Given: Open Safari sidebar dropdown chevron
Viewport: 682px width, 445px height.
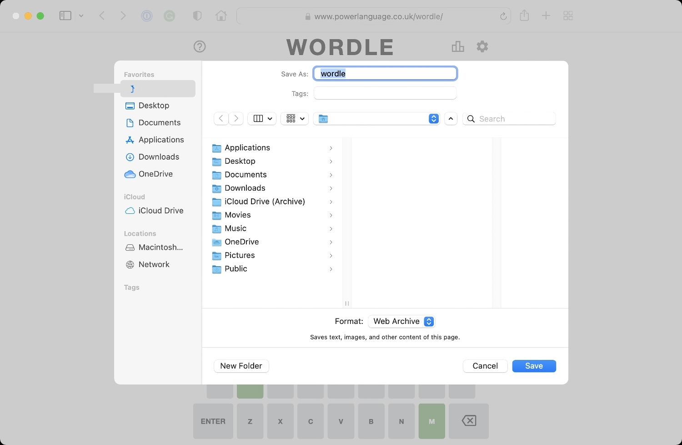Looking at the screenshot, I should point(81,16).
